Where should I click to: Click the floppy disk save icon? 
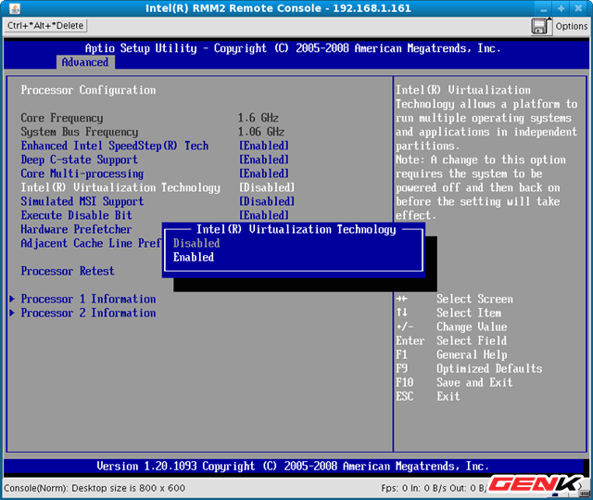click(541, 26)
